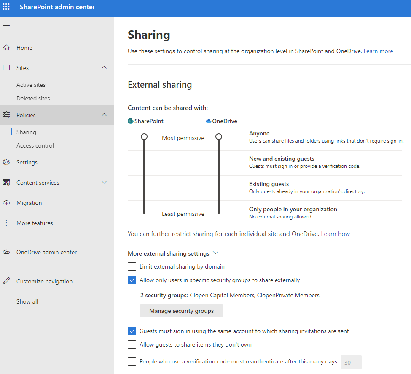Click 'Existing guests' option text
The height and width of the screenshot is (374, 411).
[x=269, y=184]
